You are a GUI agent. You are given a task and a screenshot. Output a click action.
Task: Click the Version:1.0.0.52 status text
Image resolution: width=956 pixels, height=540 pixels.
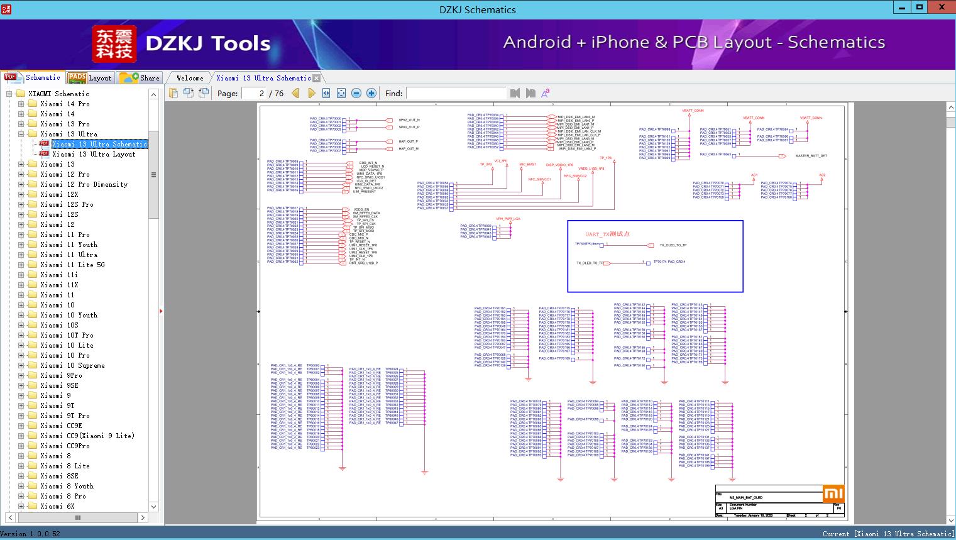click(31, 534)
